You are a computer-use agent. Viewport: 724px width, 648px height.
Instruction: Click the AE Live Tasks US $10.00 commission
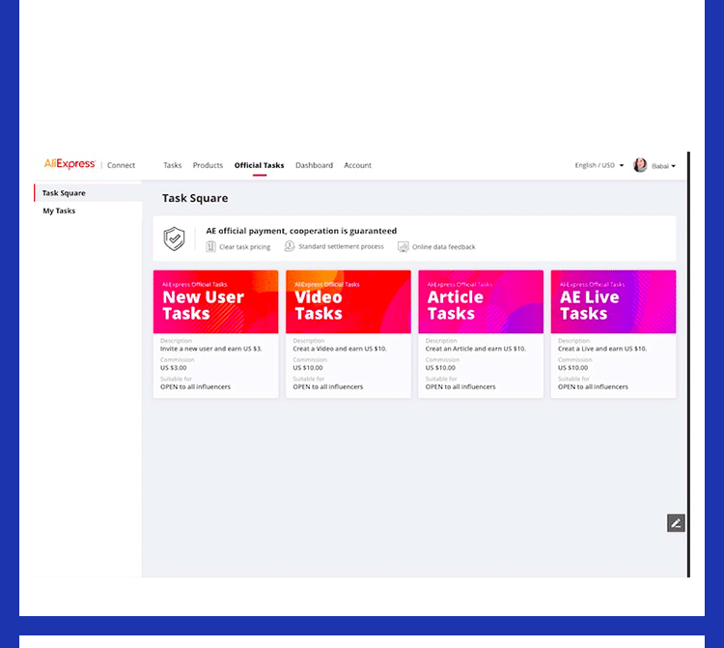click(573, 368)
